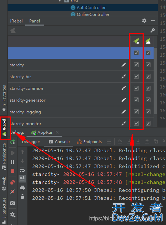166x225 pixels.
Task: Toggle remote checkbox in highlighted row
Action: tap(148, 53)
